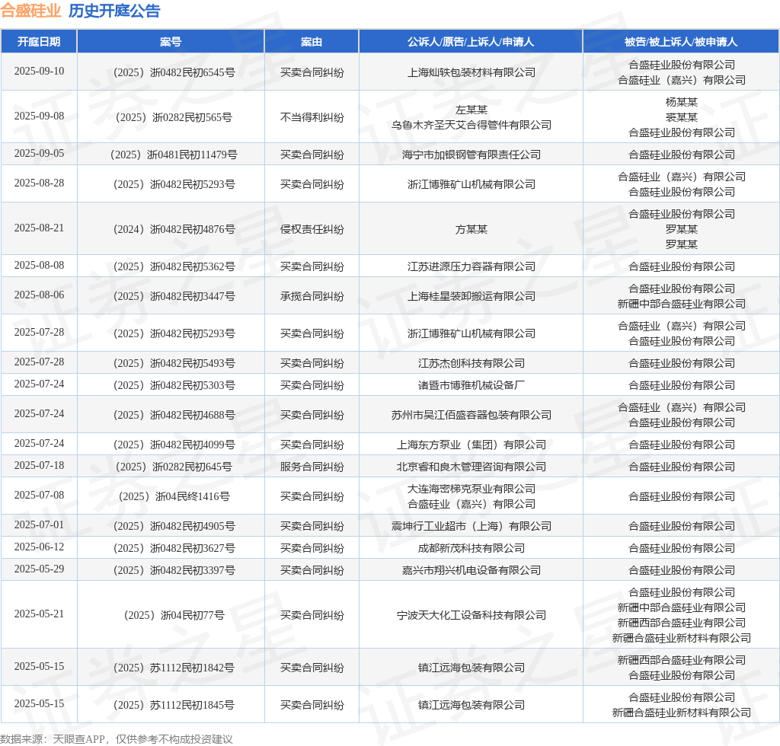Click plaintiff 北京睿和良木管理咨询有限公司
The height and width of the screenshot is (746, 780).
[x=471, y=467]
